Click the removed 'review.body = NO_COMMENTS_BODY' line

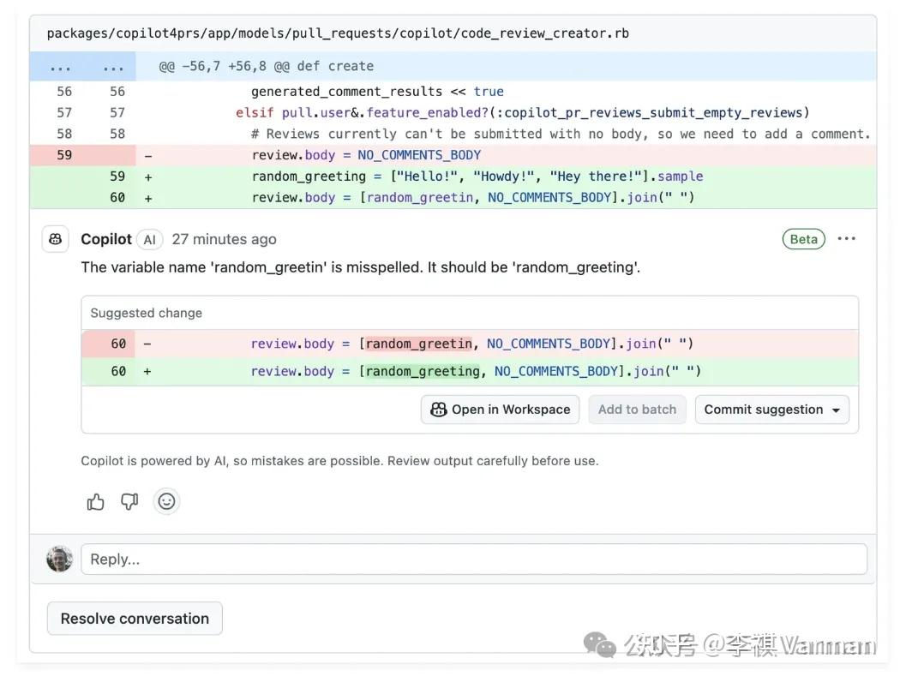pyautogui.click(x=366, y=155)
